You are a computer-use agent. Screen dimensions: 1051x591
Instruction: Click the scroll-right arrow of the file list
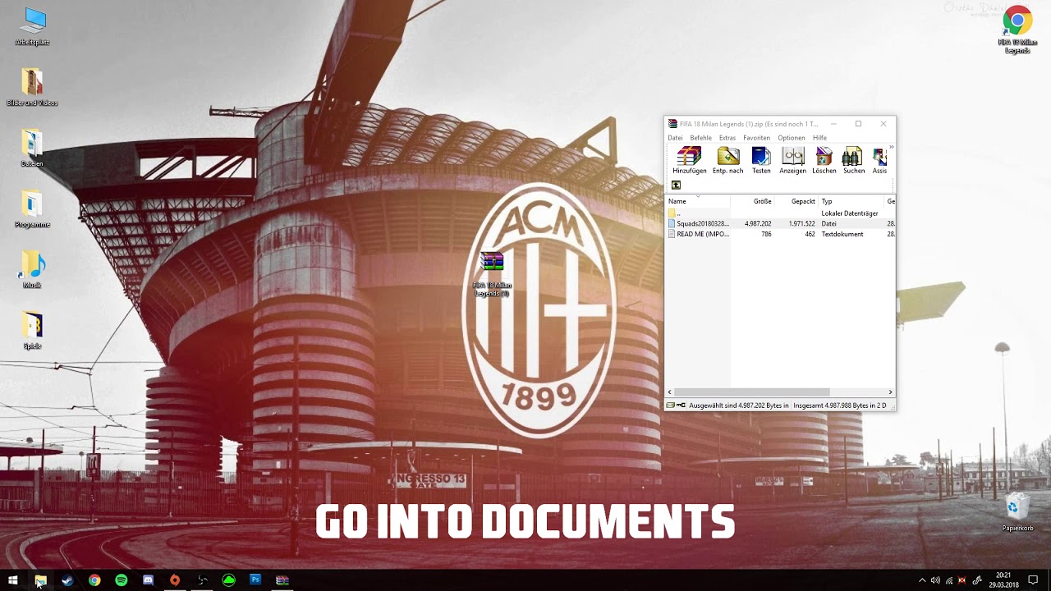click(x=890, y=392)
